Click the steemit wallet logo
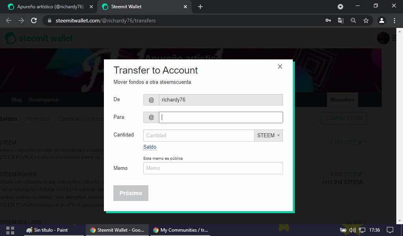This screenshot has height=236, width=403. tap(39, 38)
